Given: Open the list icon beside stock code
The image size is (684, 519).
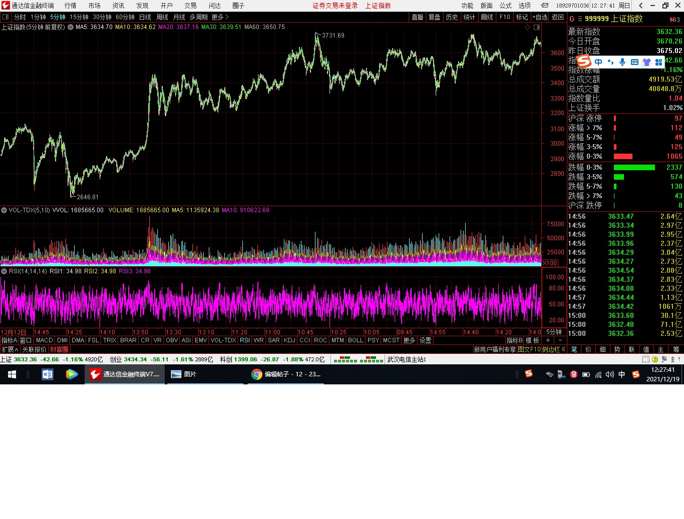Looking at the screenshot, I should pos(580,19).
